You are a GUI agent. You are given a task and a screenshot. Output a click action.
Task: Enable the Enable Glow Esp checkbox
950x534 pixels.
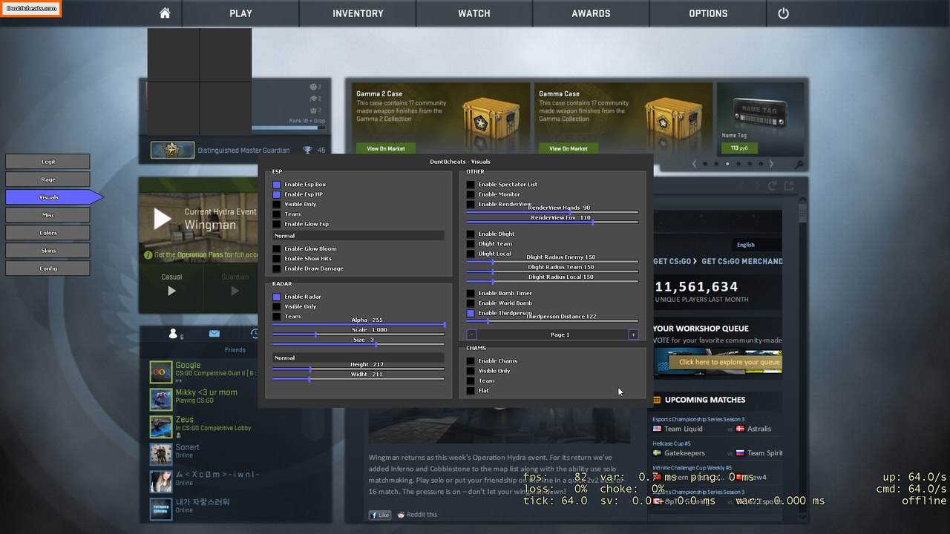277,224
